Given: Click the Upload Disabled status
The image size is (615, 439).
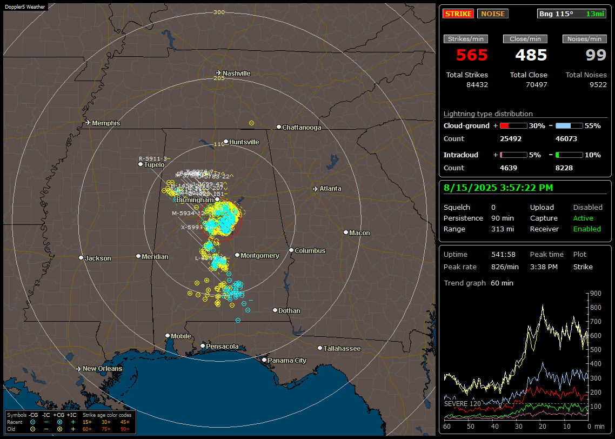Looking at the screenshot, I should pyautogui.click(x=587, y=208).
